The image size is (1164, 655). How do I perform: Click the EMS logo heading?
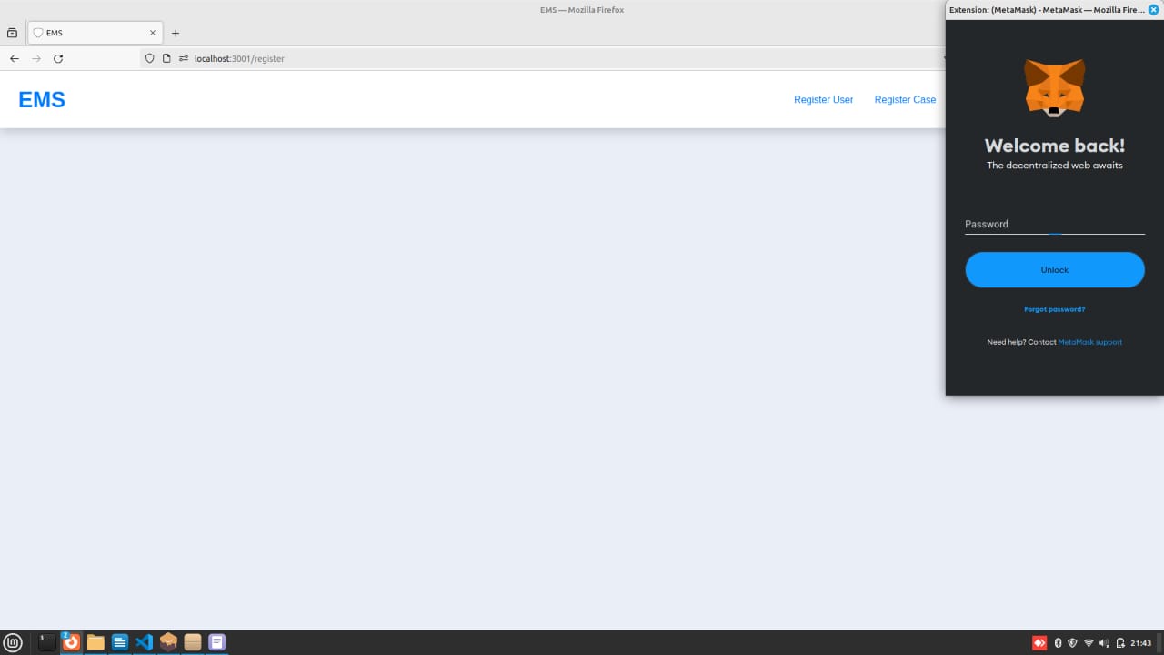(42, 100)
